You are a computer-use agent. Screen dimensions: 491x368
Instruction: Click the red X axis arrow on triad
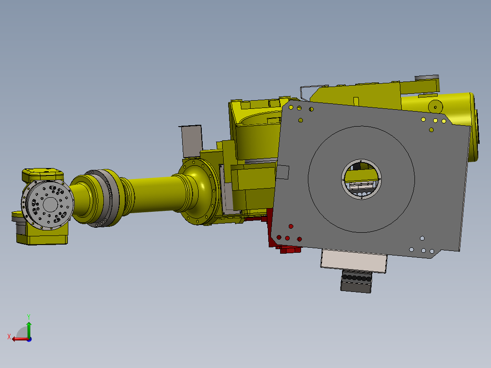(x=20, y=339)
